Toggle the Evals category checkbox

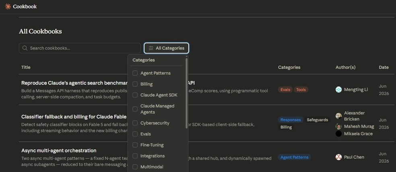click(135, 134)
